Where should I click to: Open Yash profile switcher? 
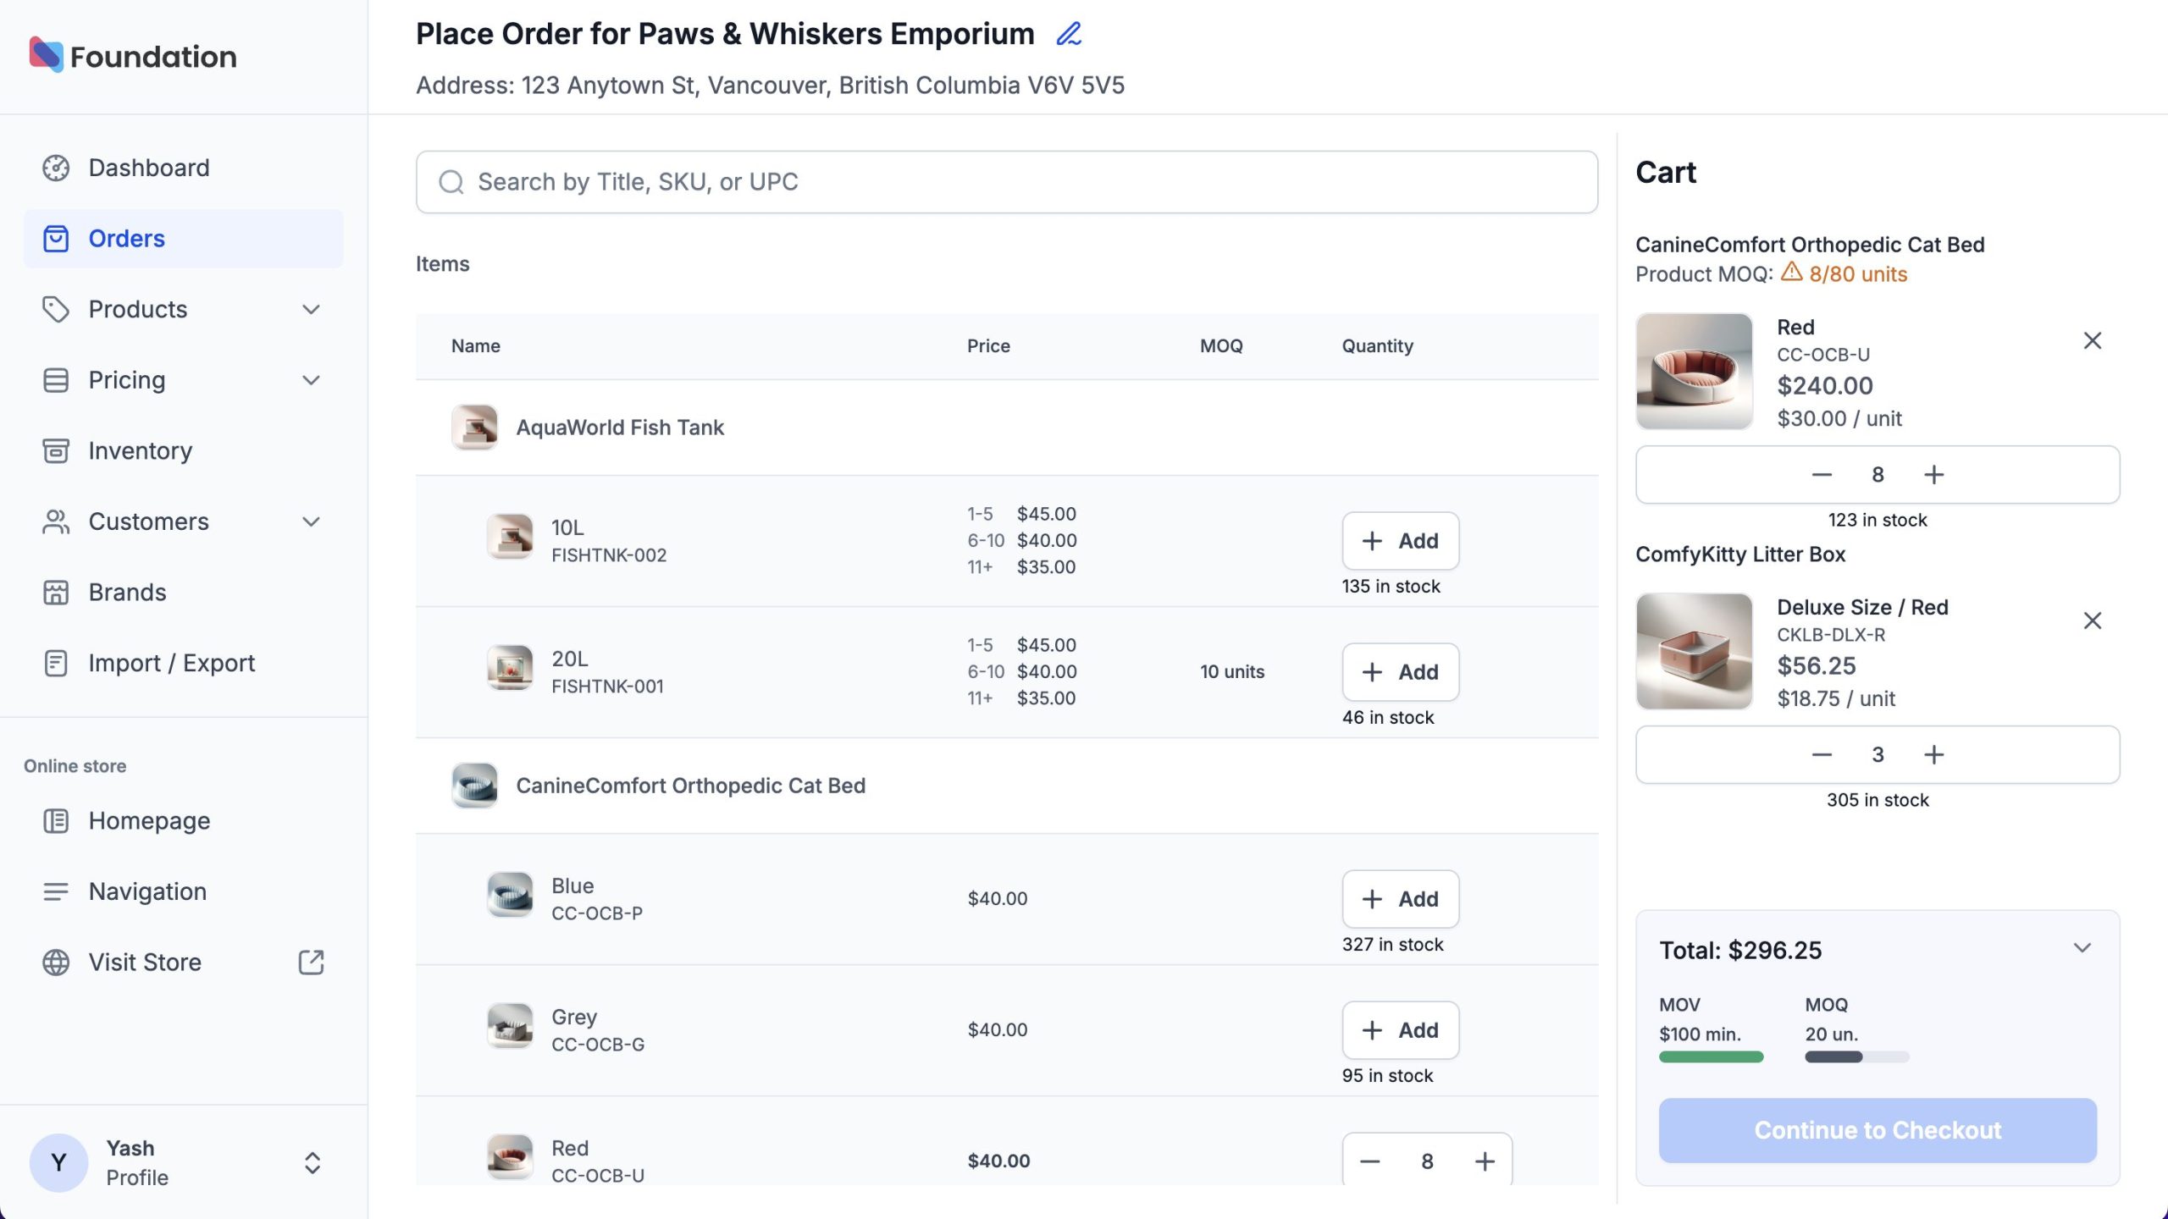tap(312, 1162)
